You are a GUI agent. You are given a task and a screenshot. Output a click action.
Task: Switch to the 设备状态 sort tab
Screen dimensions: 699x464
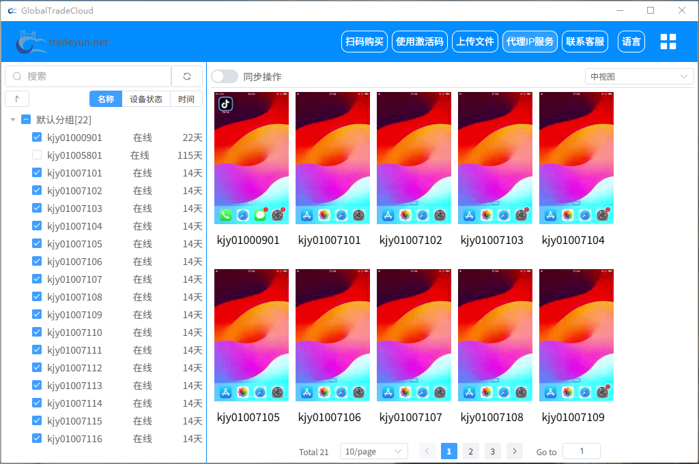146,98
